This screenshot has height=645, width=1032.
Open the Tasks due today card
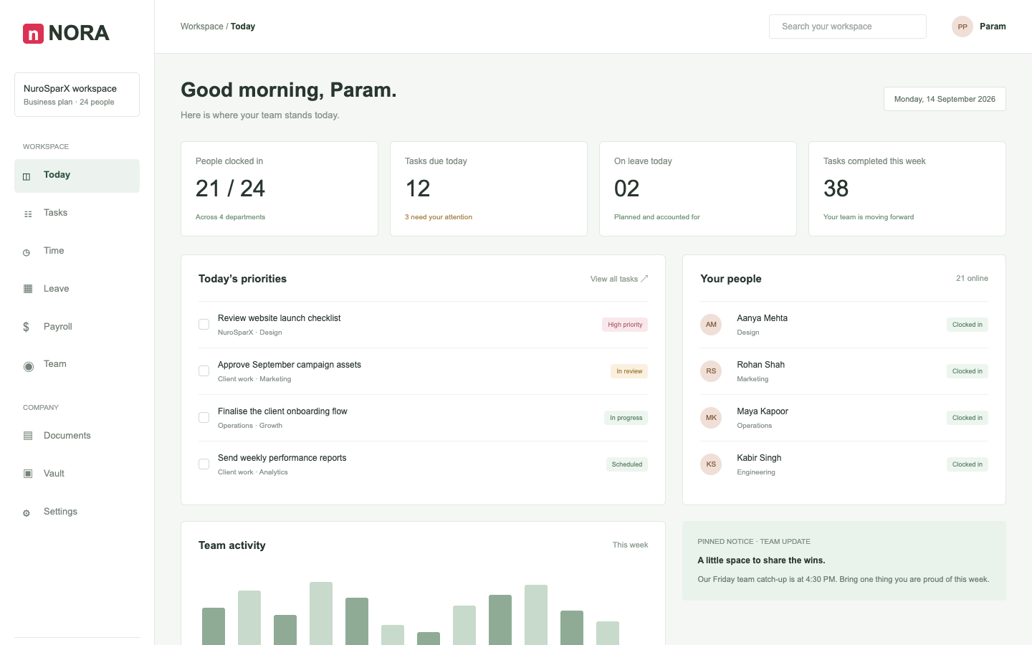(489, 188)
